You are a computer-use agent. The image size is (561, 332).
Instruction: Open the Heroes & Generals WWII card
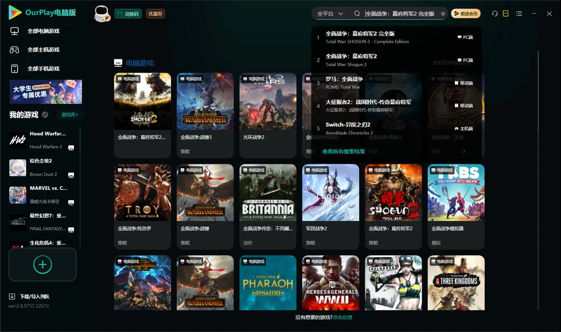331,283
